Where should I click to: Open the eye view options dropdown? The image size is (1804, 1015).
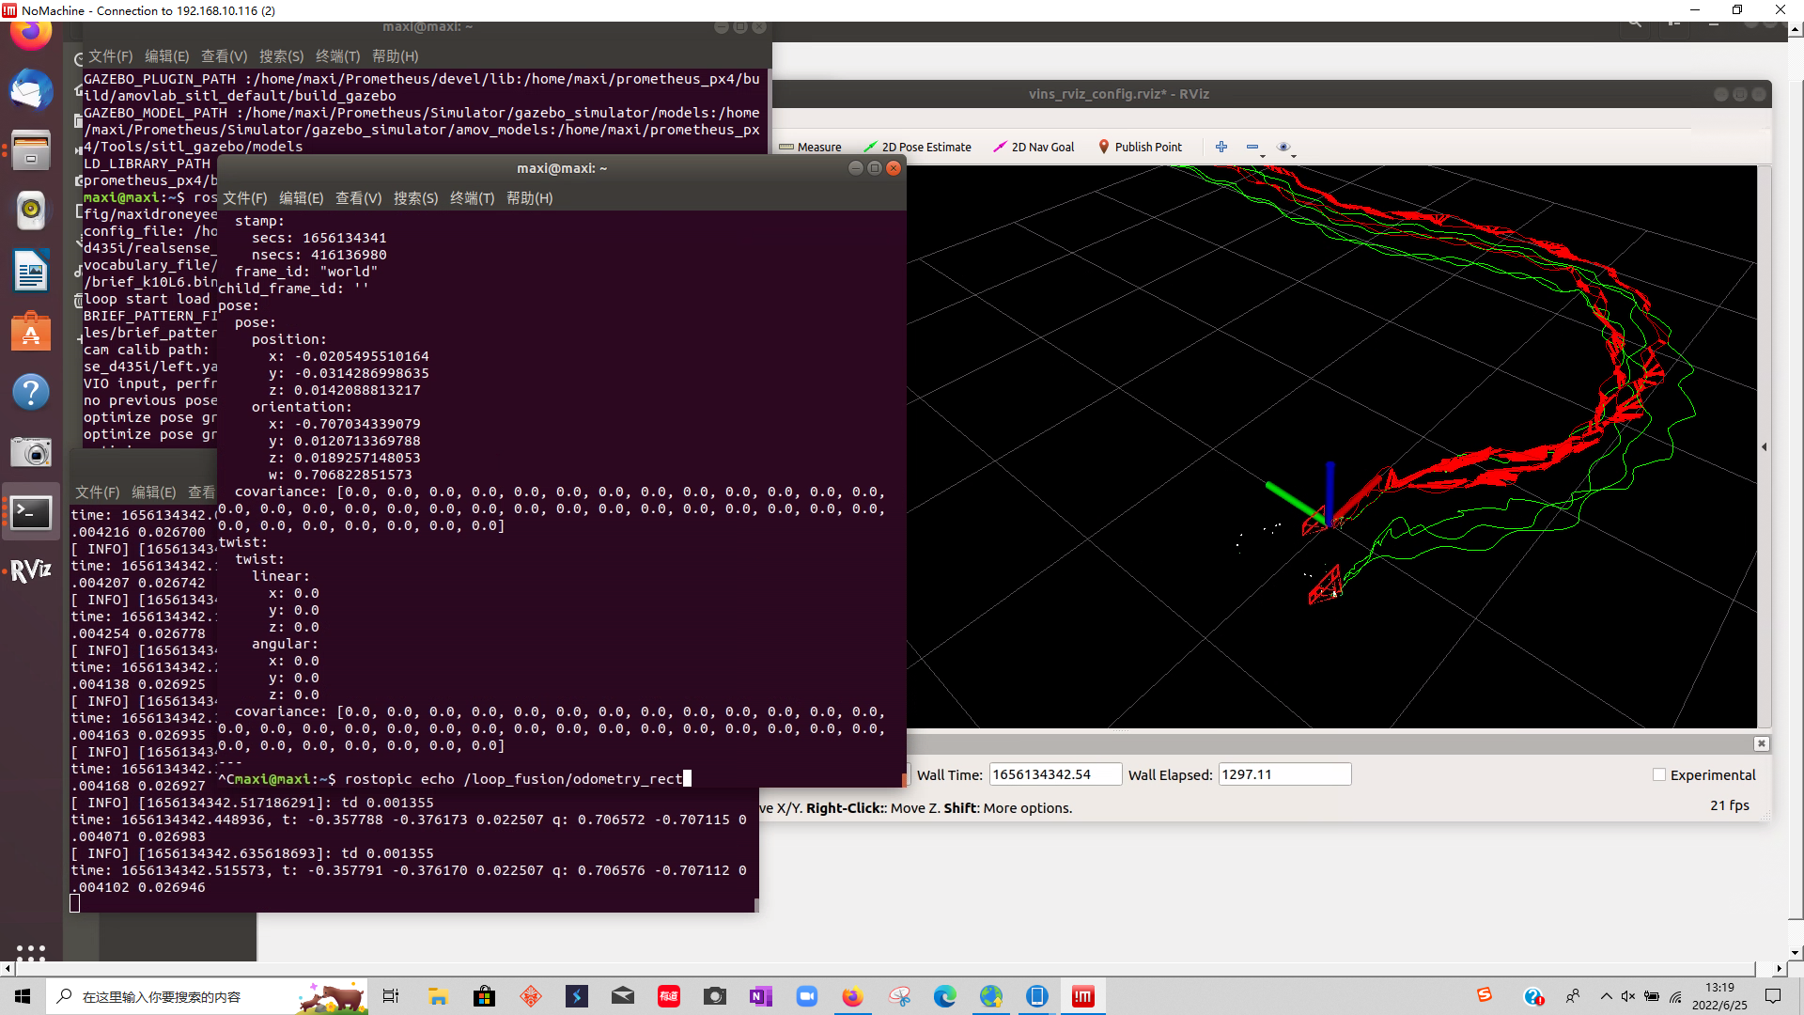[1294, 155]
